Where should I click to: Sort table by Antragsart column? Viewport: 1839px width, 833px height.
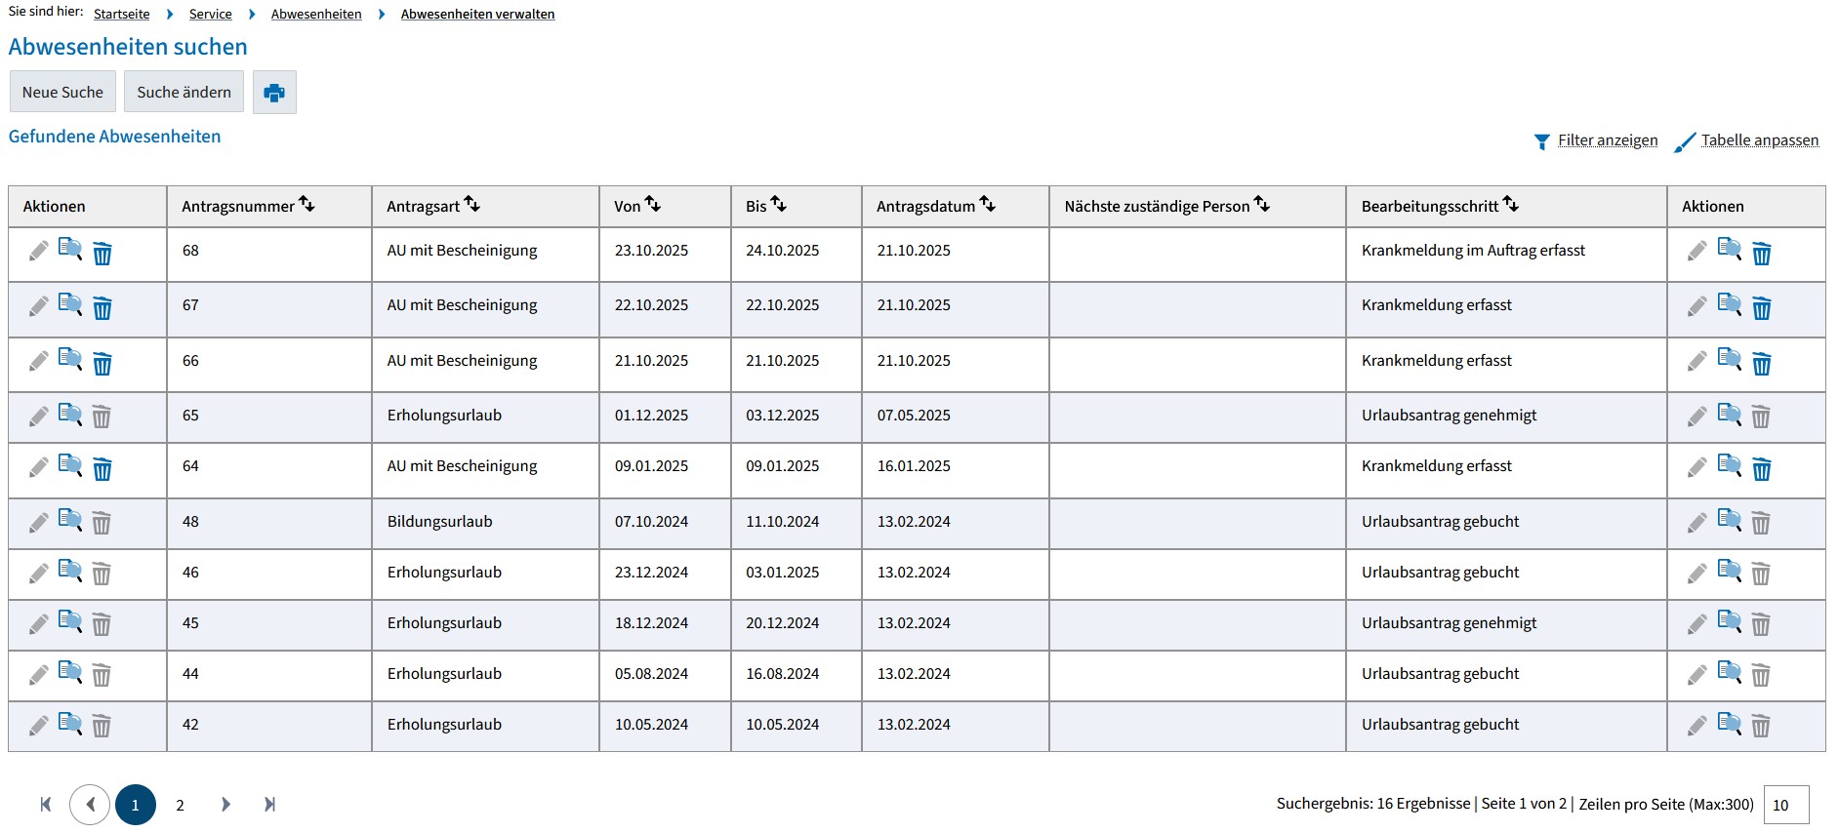(x=472, y=204)
